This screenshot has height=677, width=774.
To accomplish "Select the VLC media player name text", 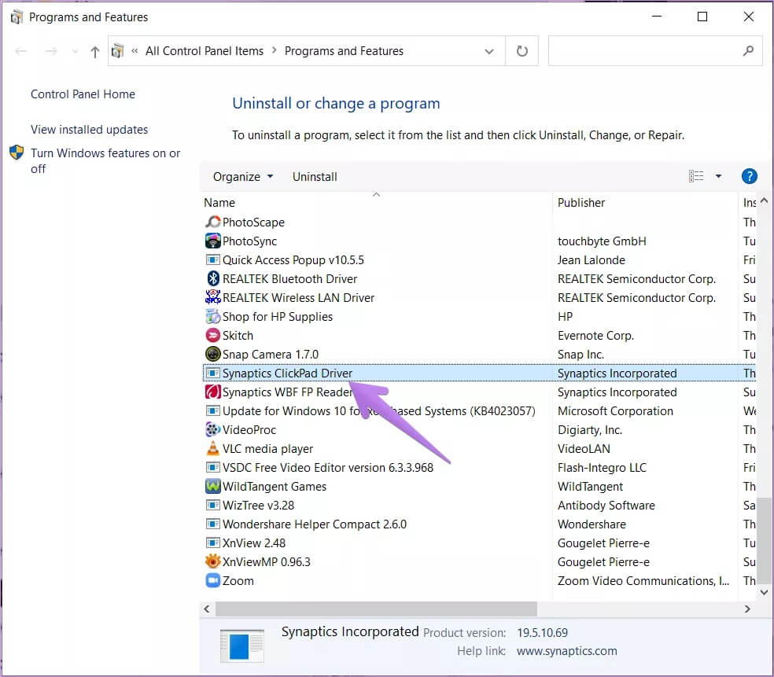I will [x=267, y=448].
